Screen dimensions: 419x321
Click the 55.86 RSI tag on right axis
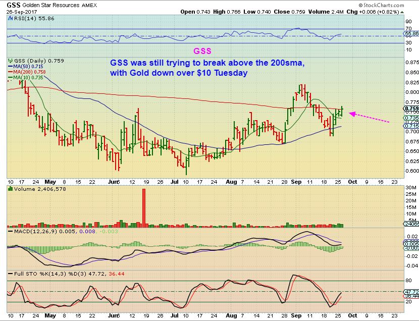pos(411,34)
